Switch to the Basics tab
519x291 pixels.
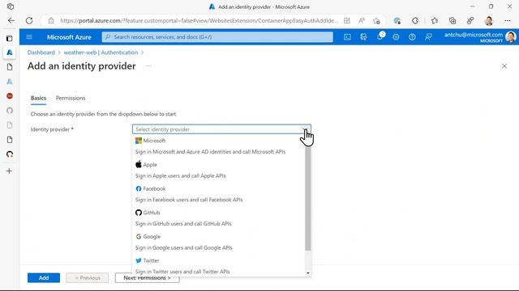(x=38, y=98)
